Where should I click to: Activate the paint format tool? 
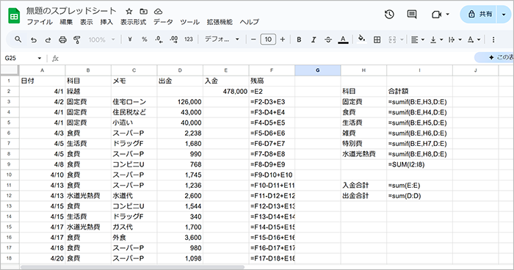77,40
